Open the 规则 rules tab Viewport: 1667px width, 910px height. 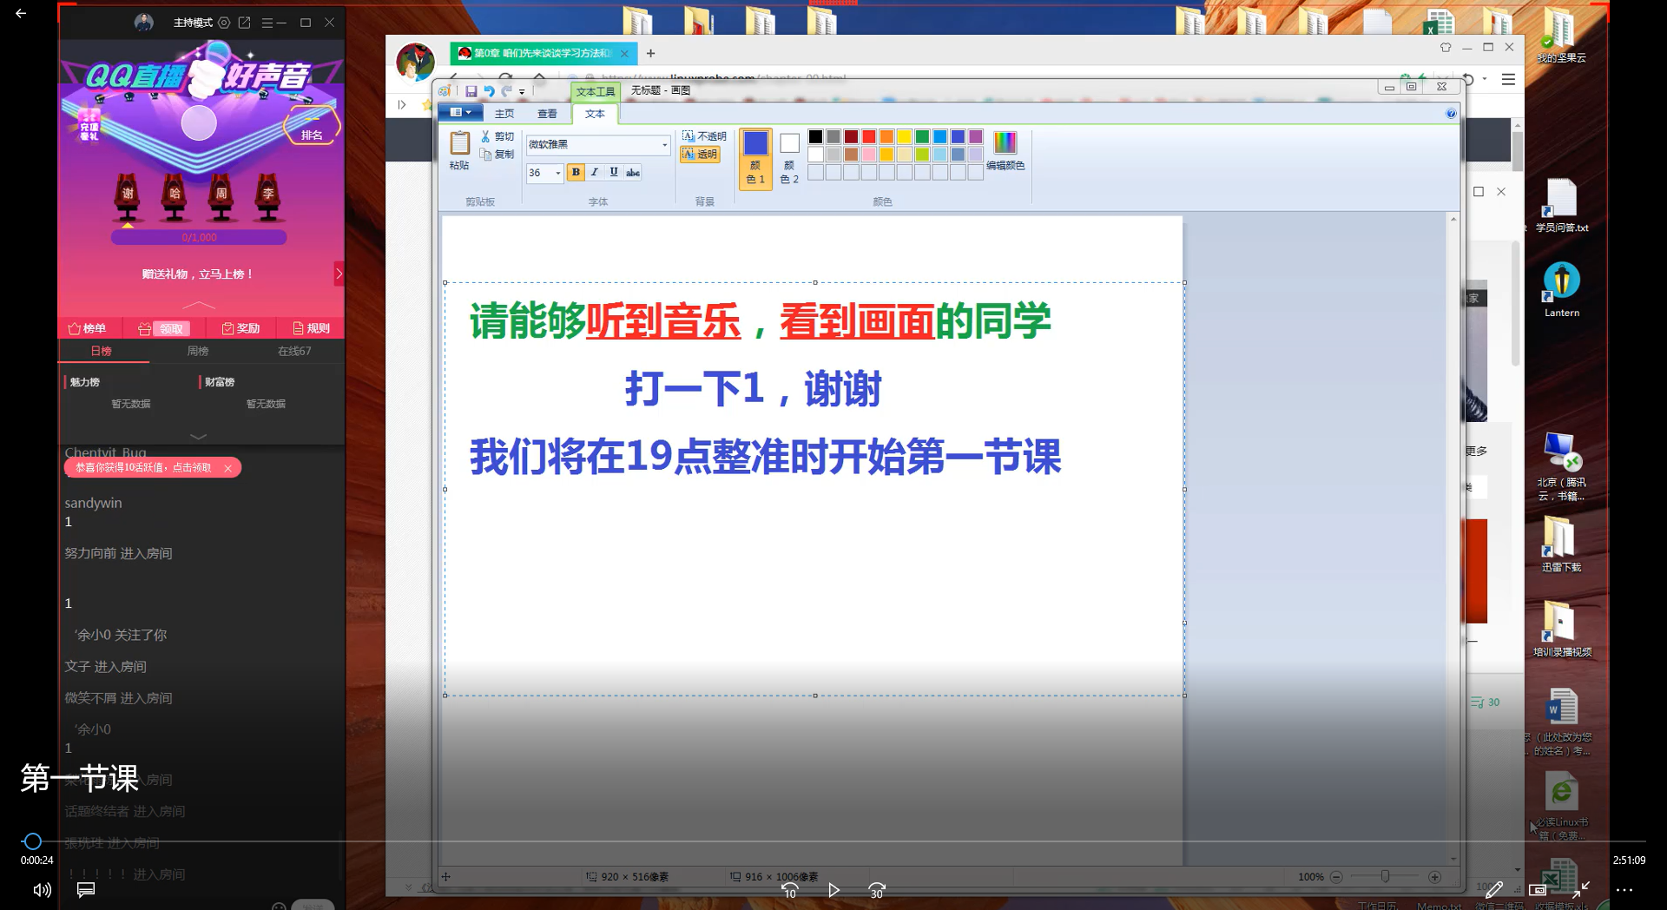click(311, 328)
